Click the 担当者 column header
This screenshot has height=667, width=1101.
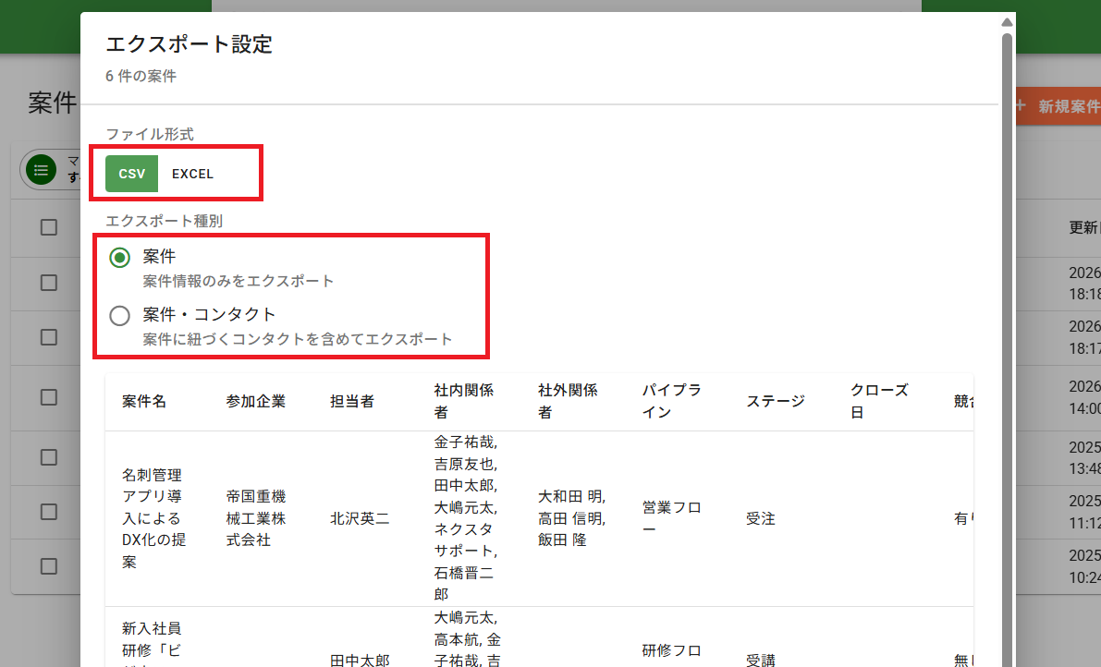352,401
